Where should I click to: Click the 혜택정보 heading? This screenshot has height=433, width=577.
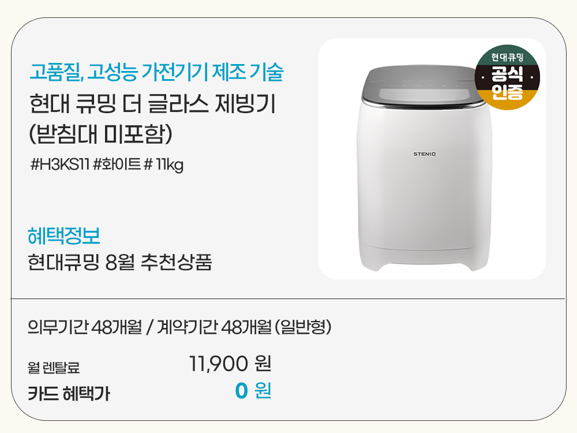pyautogui.click(x=63, y=236)
